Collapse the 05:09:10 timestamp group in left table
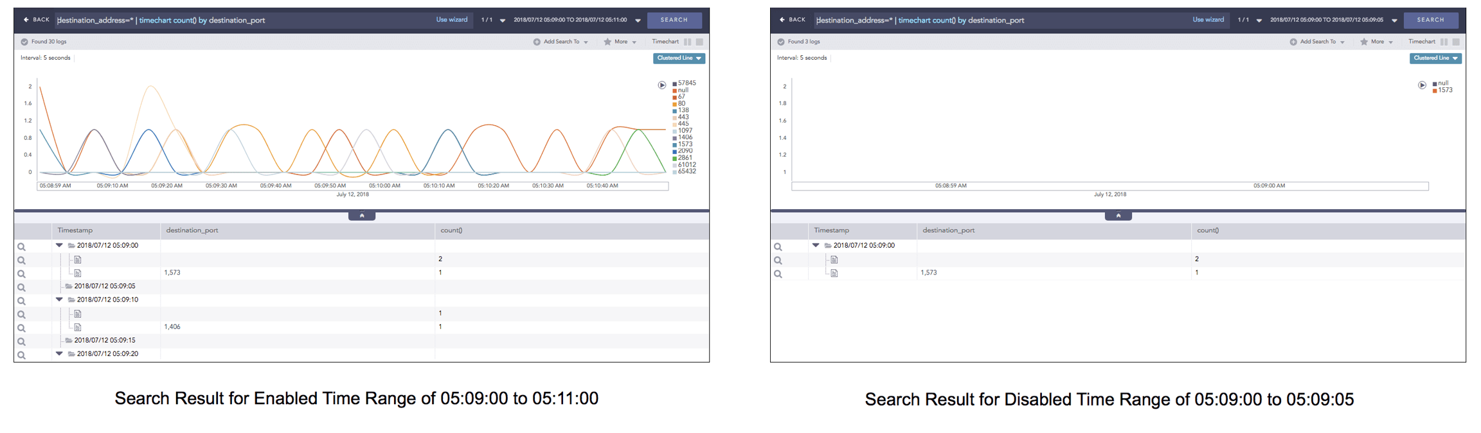 click(59, 300)
